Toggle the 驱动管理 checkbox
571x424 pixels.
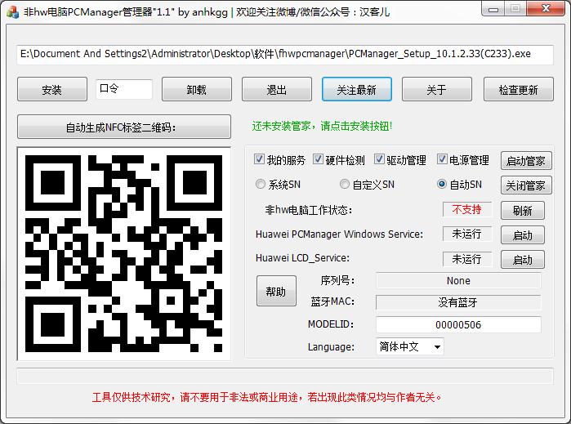tap(380, 160)
